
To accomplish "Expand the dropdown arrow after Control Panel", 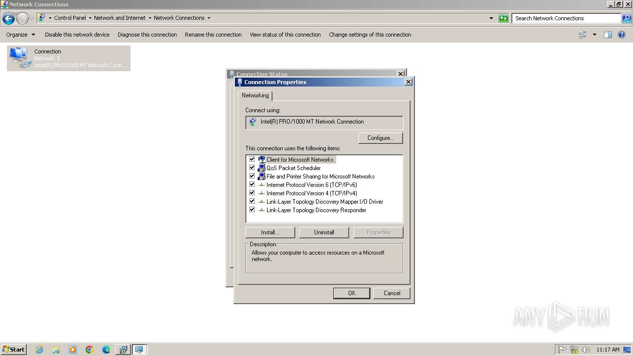I will click(x=90, y=18).
